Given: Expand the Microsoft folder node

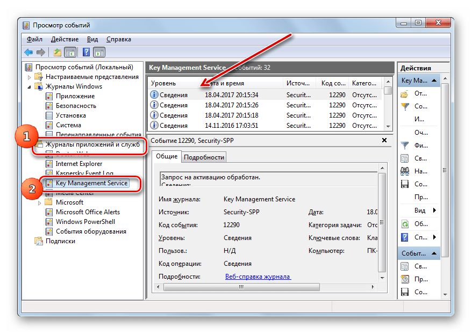Looking at the screenshot, I should [39, 203].
